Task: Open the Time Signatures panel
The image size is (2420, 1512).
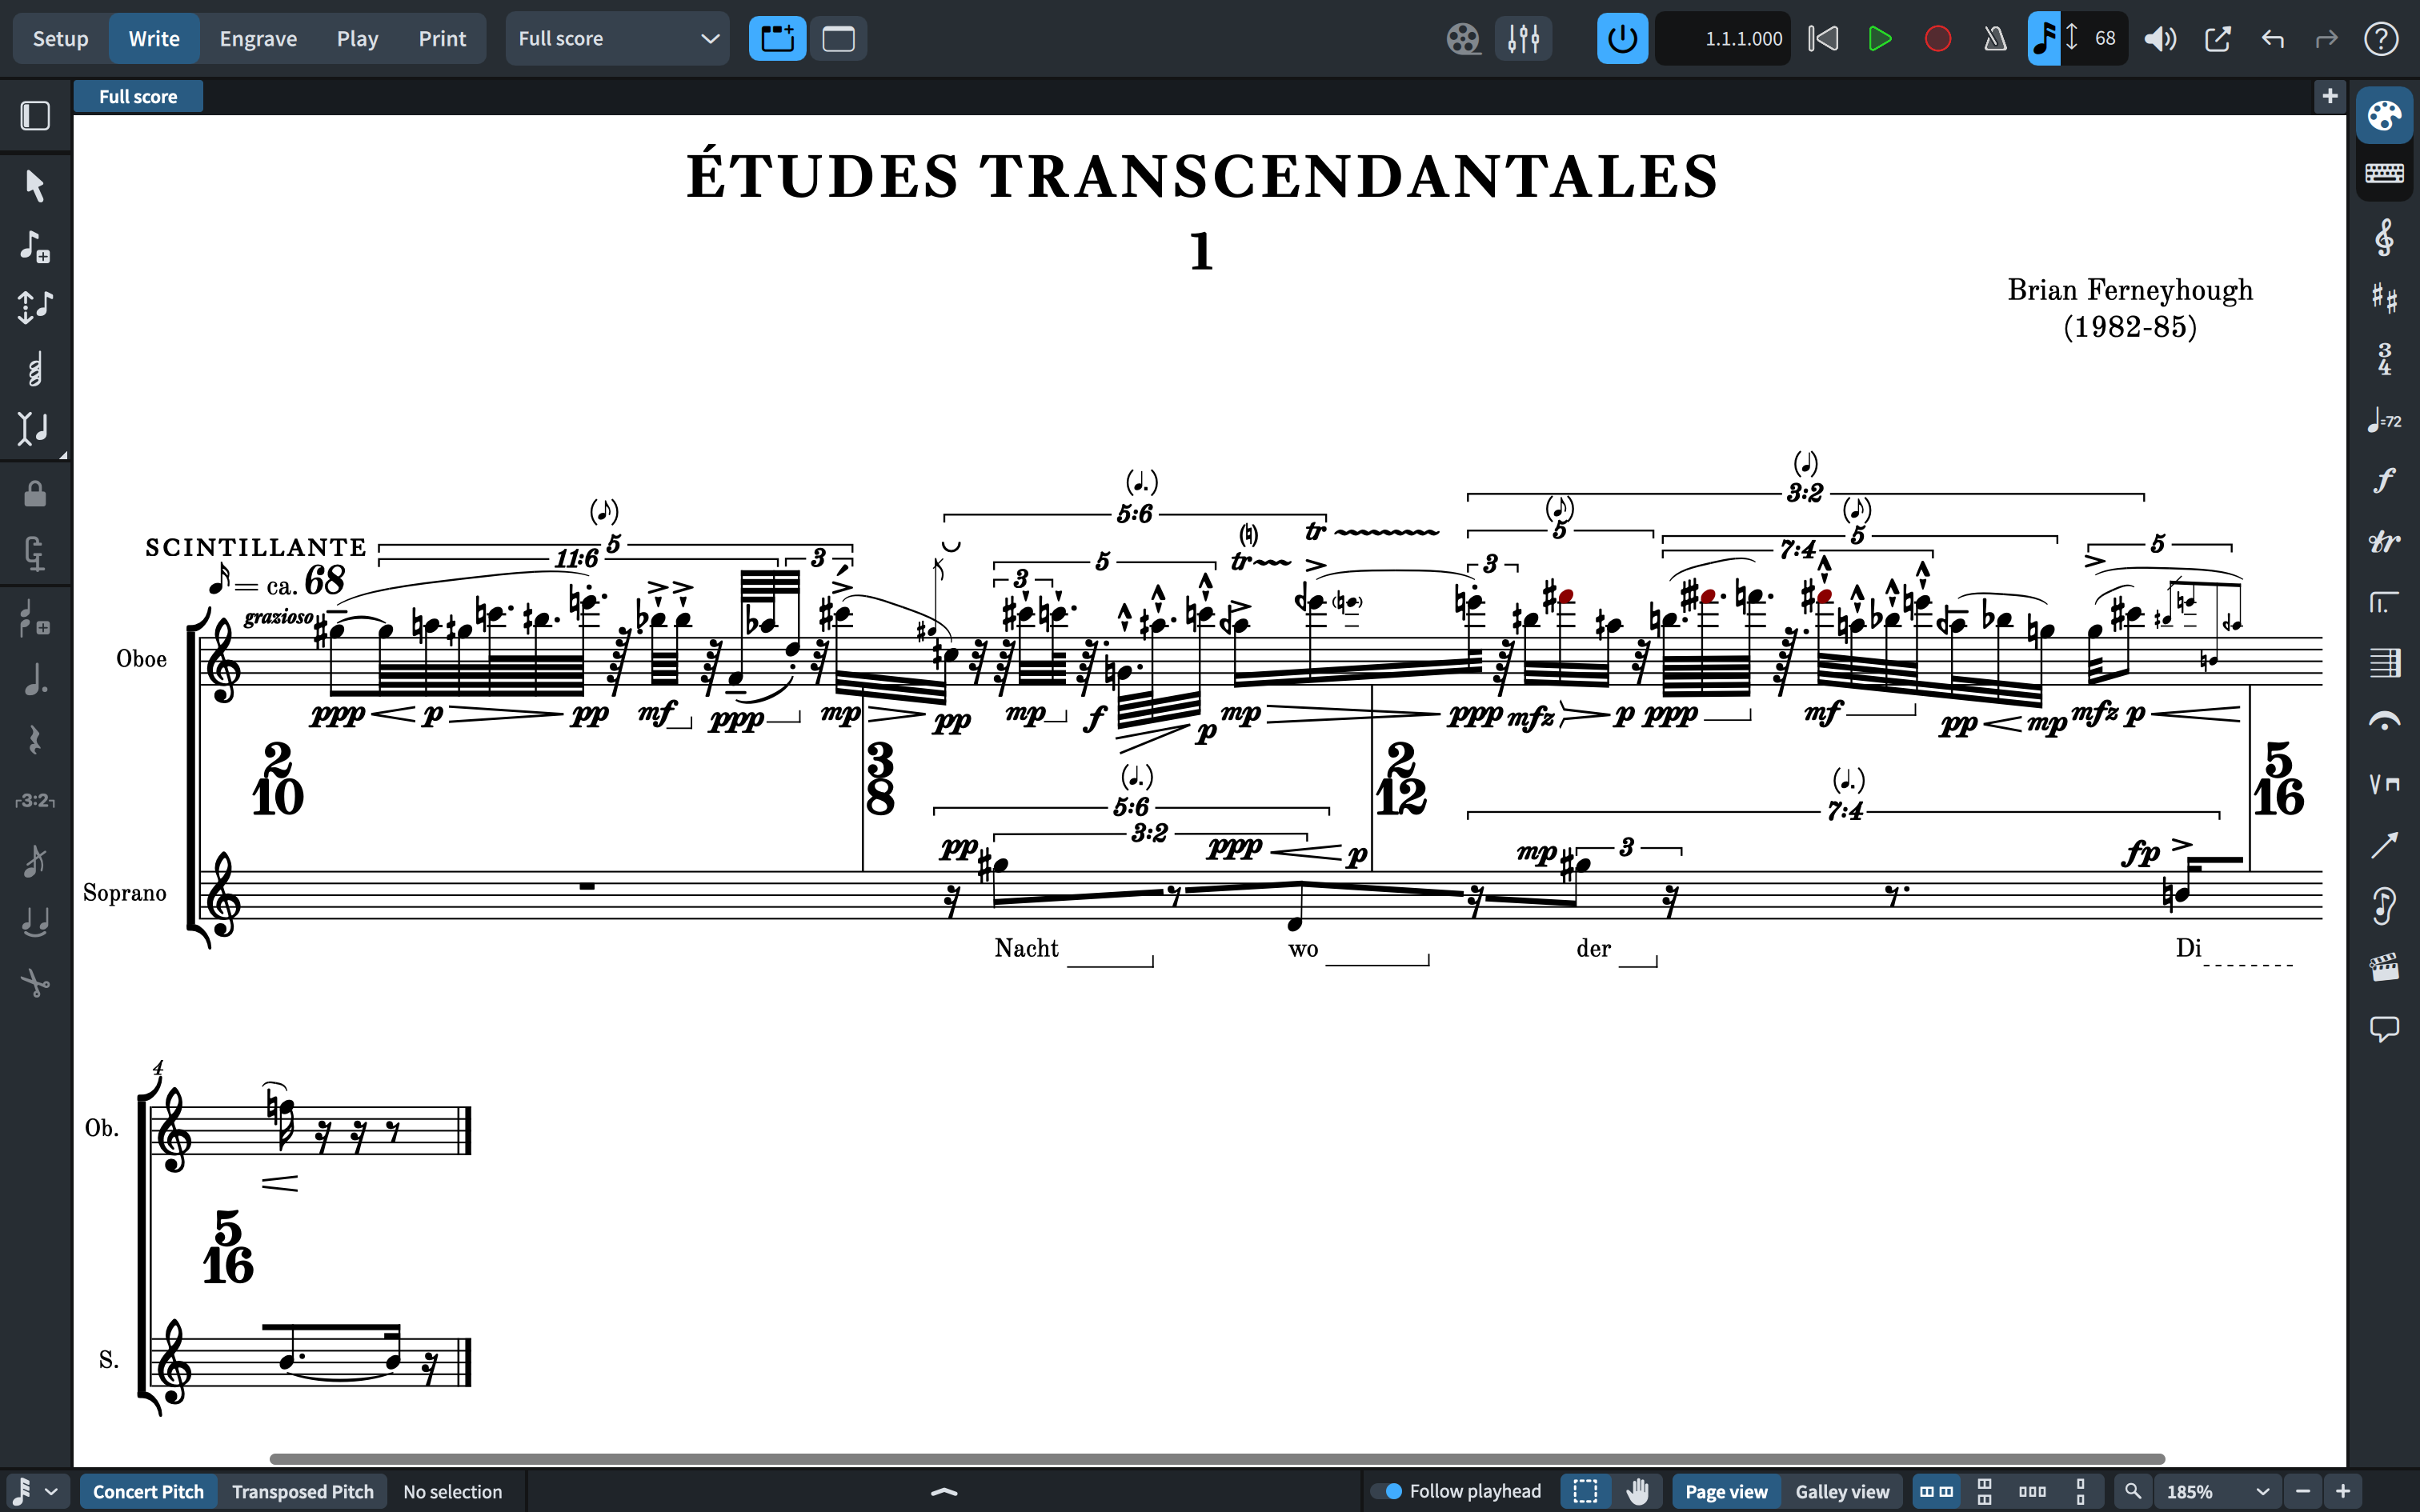Action: tap(2384, 359)
